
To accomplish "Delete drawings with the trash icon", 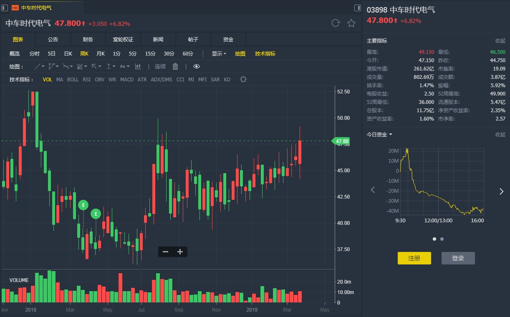I will 175,66.
